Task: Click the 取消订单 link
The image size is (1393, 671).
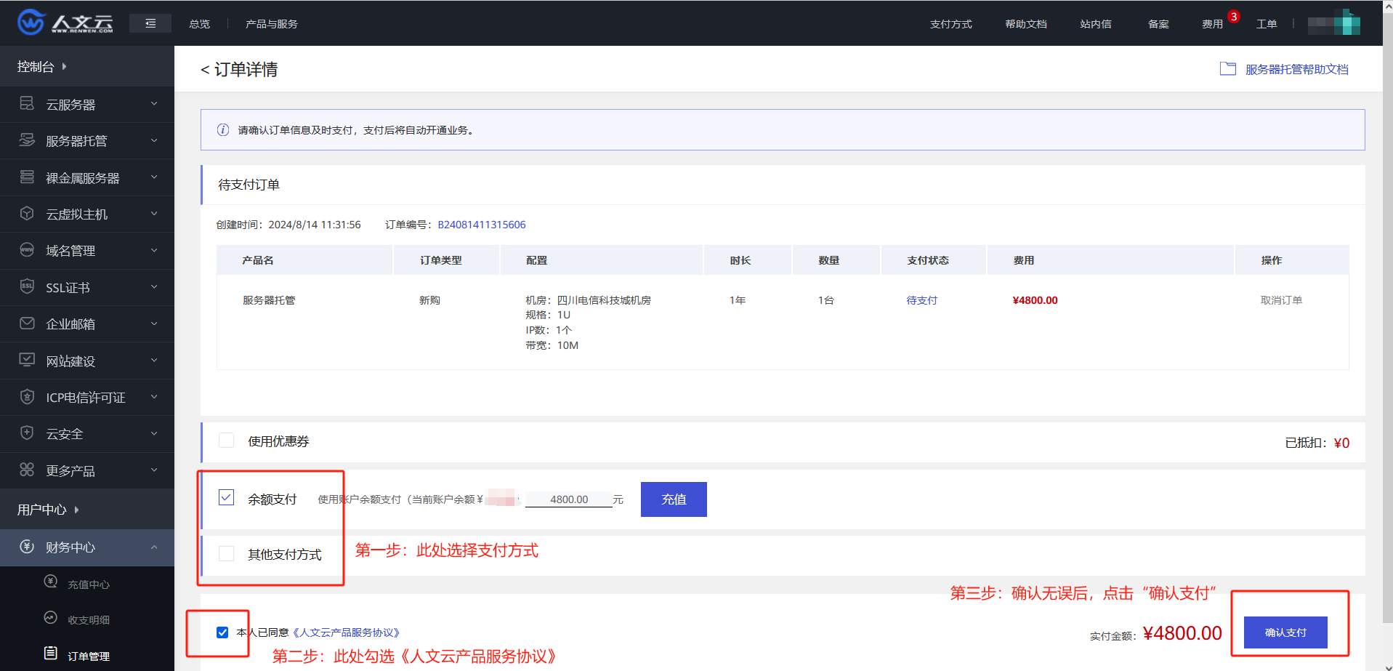Action: [x=1281, y=300]
